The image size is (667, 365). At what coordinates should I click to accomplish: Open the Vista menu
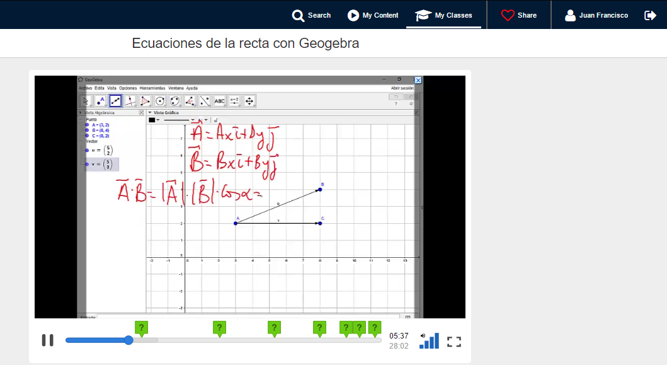click(x=112, y=88)
